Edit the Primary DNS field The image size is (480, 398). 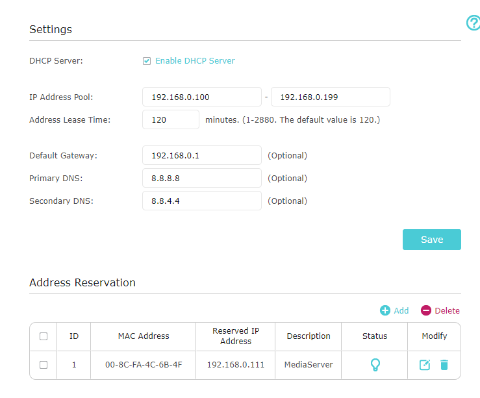[202, 178]
